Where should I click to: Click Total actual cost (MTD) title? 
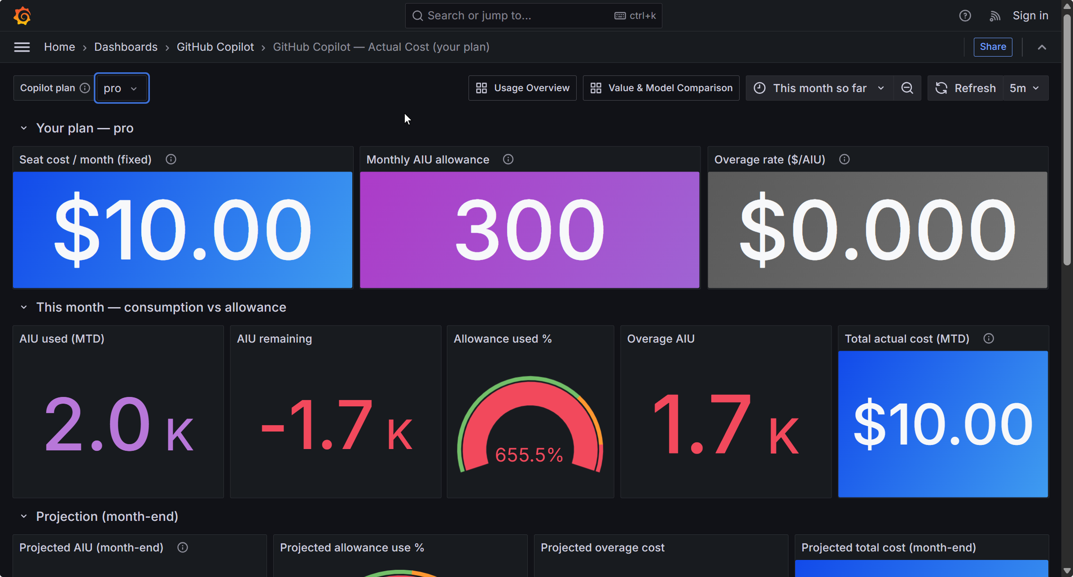pyautogui.click(x=907, y=339)
